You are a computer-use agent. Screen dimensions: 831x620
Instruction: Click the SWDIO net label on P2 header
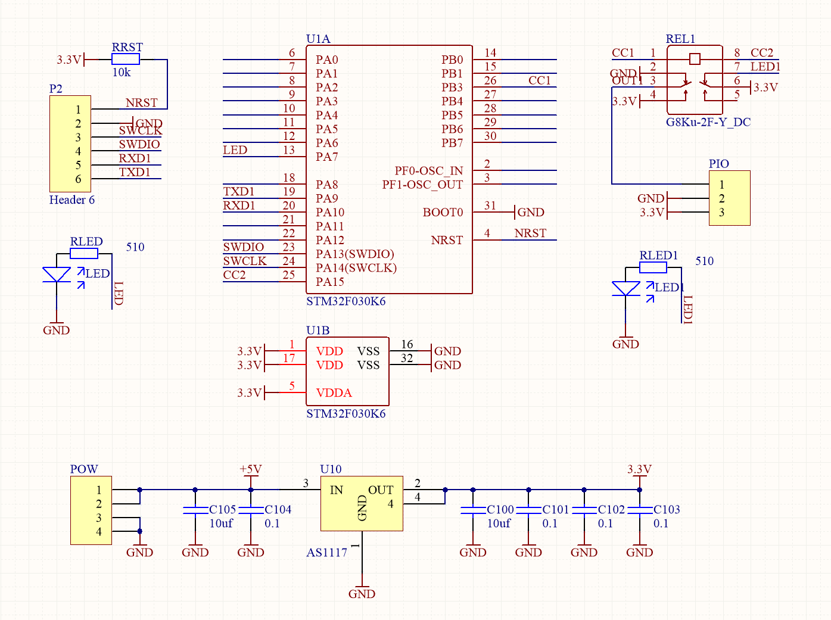[139, 144]
